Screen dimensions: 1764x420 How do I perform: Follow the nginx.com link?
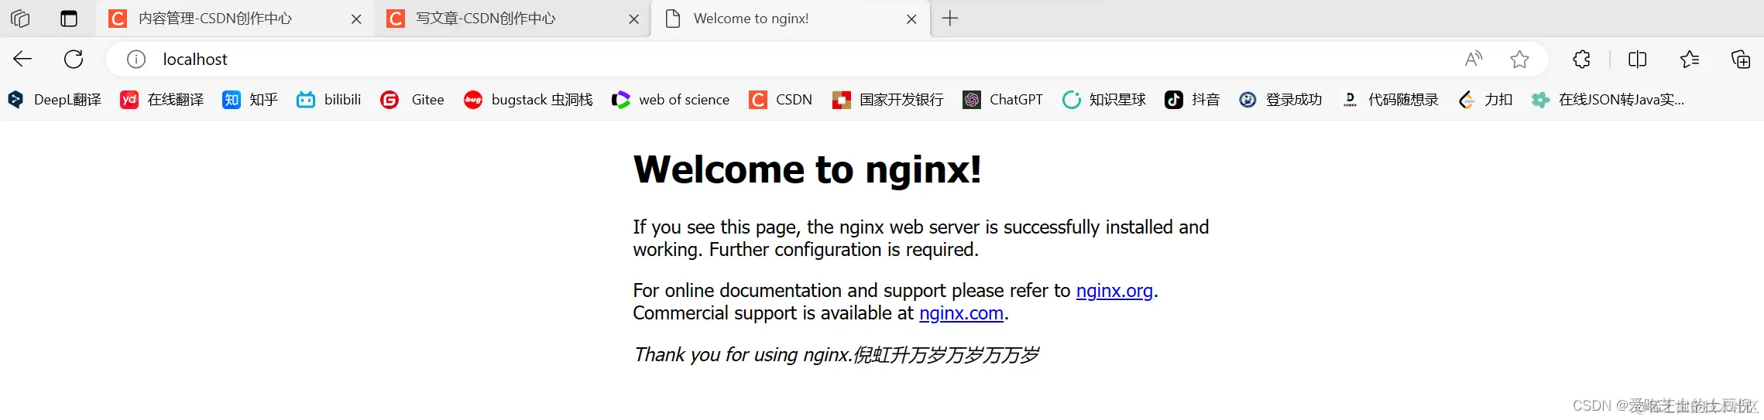(x=961, y=313)
